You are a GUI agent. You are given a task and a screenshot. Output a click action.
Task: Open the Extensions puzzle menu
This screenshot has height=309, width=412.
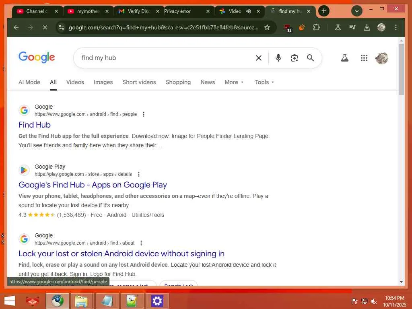click(317, 27)
